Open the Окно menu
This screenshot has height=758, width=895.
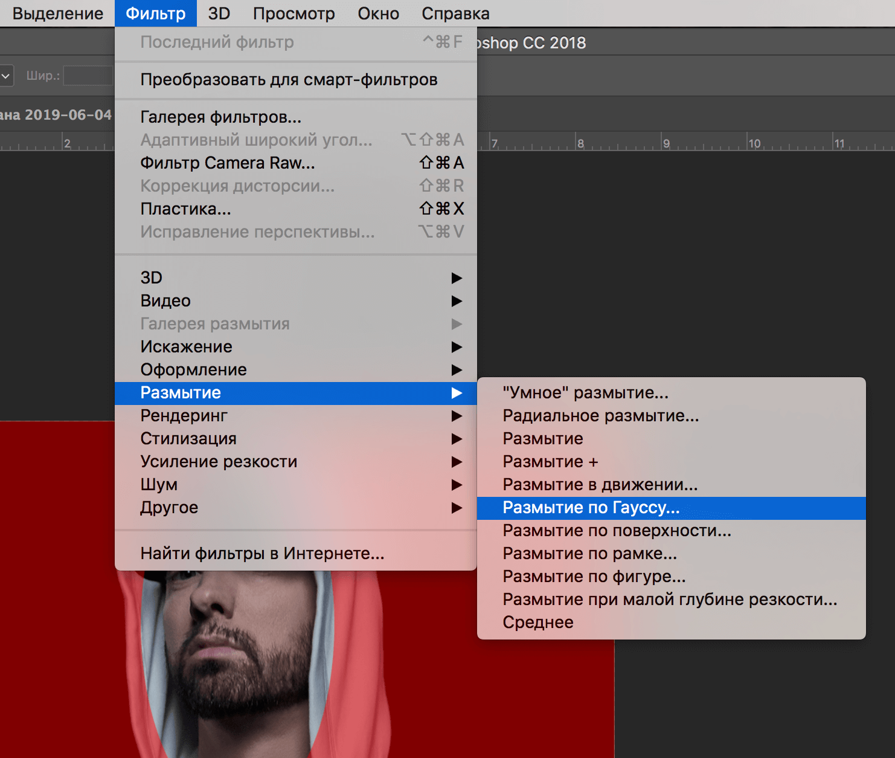[379, 13]
